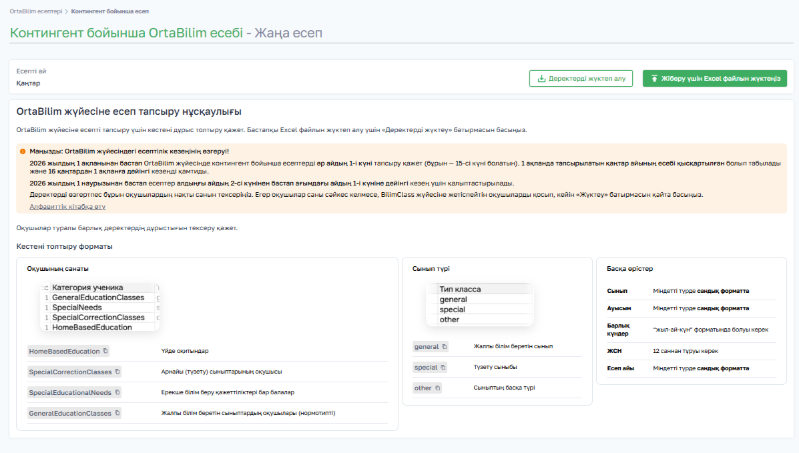Viewport: 799px width, 453px height.
Task: Click the Қаңтар reporting month value
Action: point(28,83)
